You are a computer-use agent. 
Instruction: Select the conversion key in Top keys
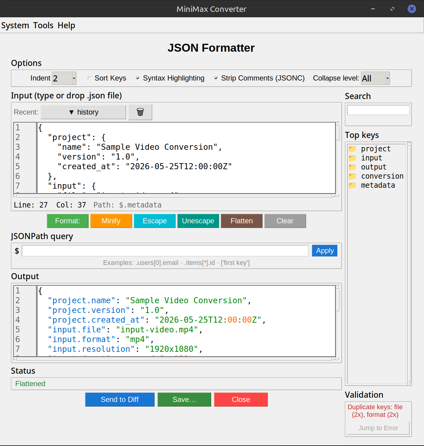[x=382, y=176]
